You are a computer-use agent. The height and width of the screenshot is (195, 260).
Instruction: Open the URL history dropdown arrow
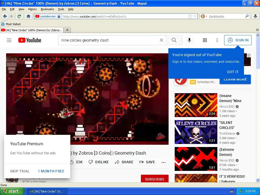[x=195, y=16]
